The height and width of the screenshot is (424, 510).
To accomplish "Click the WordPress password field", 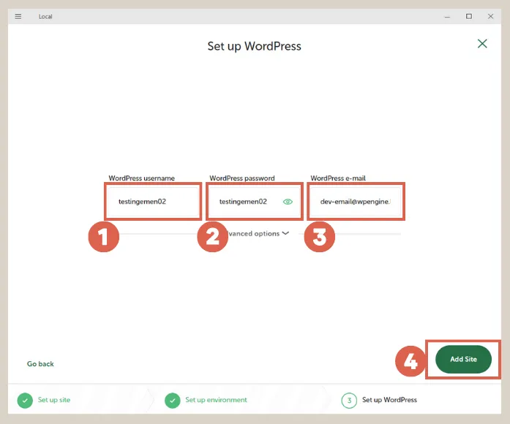I will [x=255, y=202].
